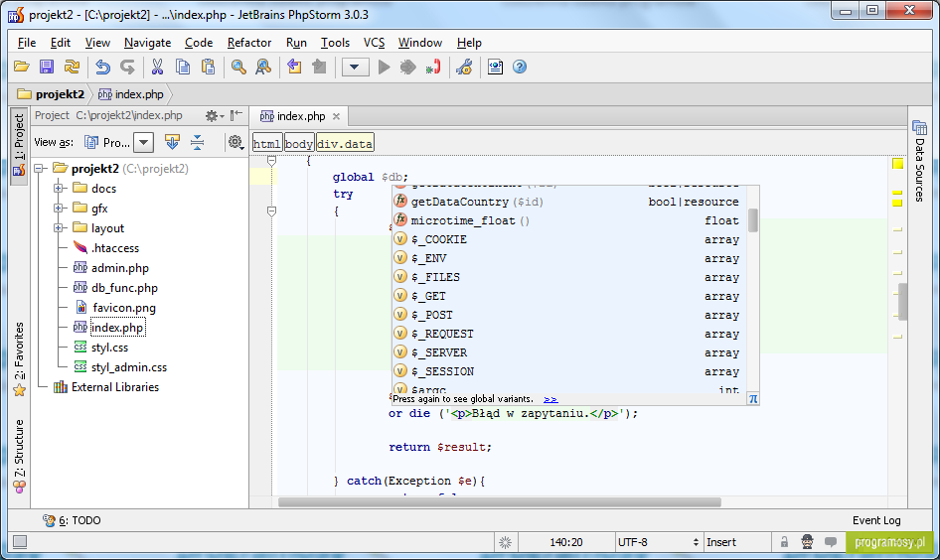Image resolution: width=940 pixels, height=560 pixels.
Task: Click the inspector hector icon in the status bar
Action: point(808,542)
